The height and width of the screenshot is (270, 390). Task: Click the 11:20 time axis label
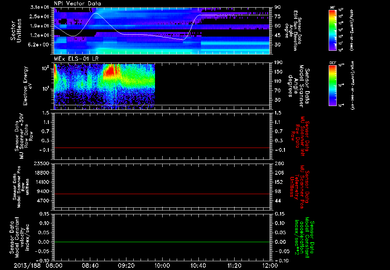point(234,265)
